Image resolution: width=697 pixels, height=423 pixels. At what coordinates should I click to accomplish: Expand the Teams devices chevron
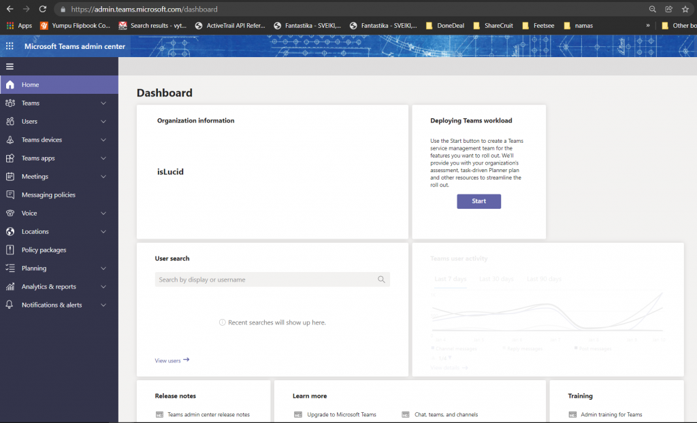pyautogui.click(x=103, y=139)
